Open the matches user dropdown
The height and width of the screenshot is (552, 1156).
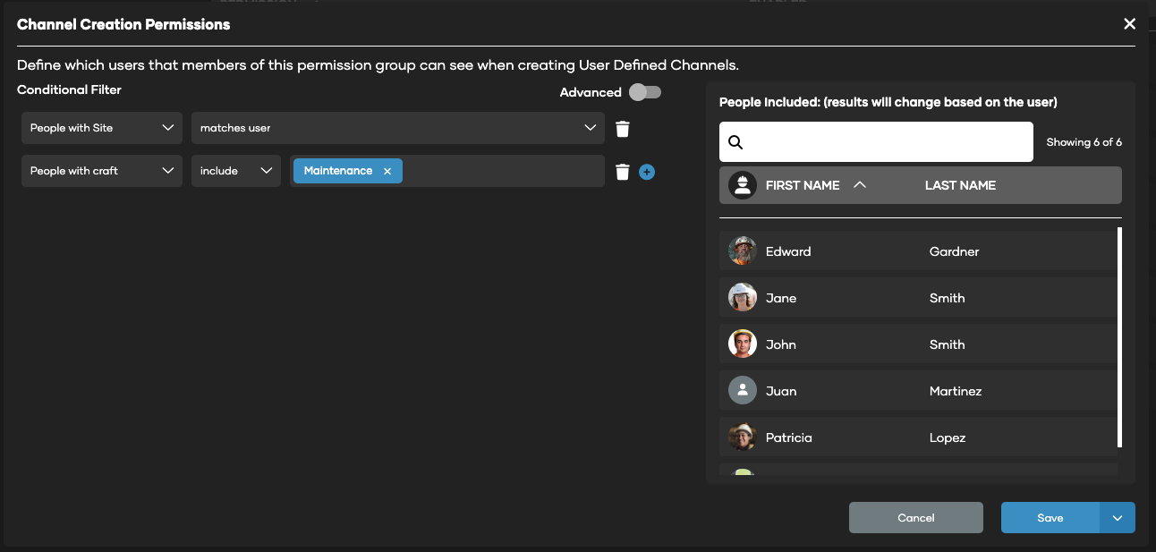pos(398,128)
